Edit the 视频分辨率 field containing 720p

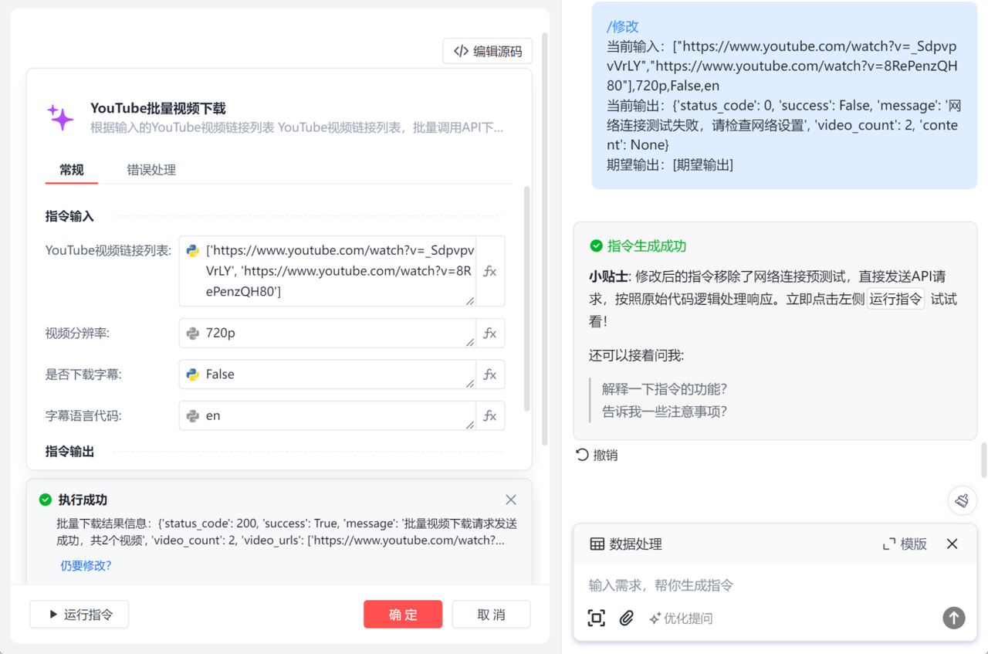coord(328,333)
